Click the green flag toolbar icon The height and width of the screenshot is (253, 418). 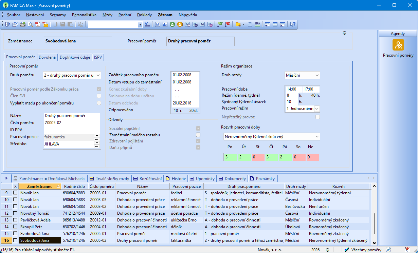[220, 24]
